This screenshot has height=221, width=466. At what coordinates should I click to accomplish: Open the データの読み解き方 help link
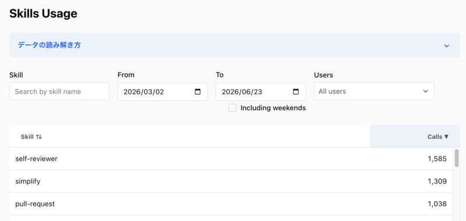point(50,45)
